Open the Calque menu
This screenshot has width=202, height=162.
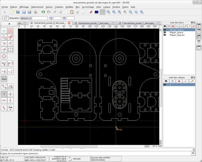coord(107,7)
